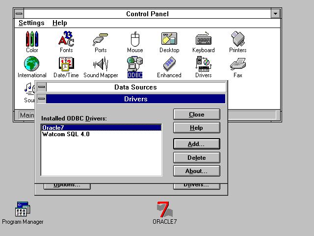Image resolution: width=314 pixels, height=236 pixels.
Task: Open the Color control panel icon
Action: click(32, 39)
